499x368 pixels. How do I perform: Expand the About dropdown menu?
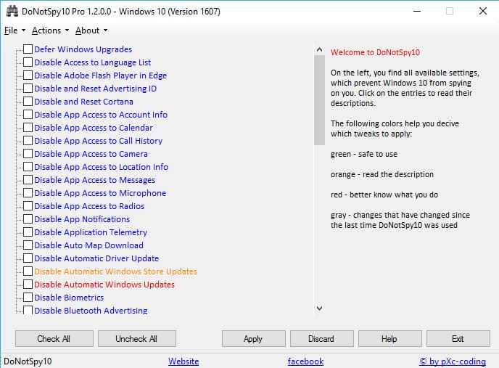pyautogui.click(x=91, y=30)
